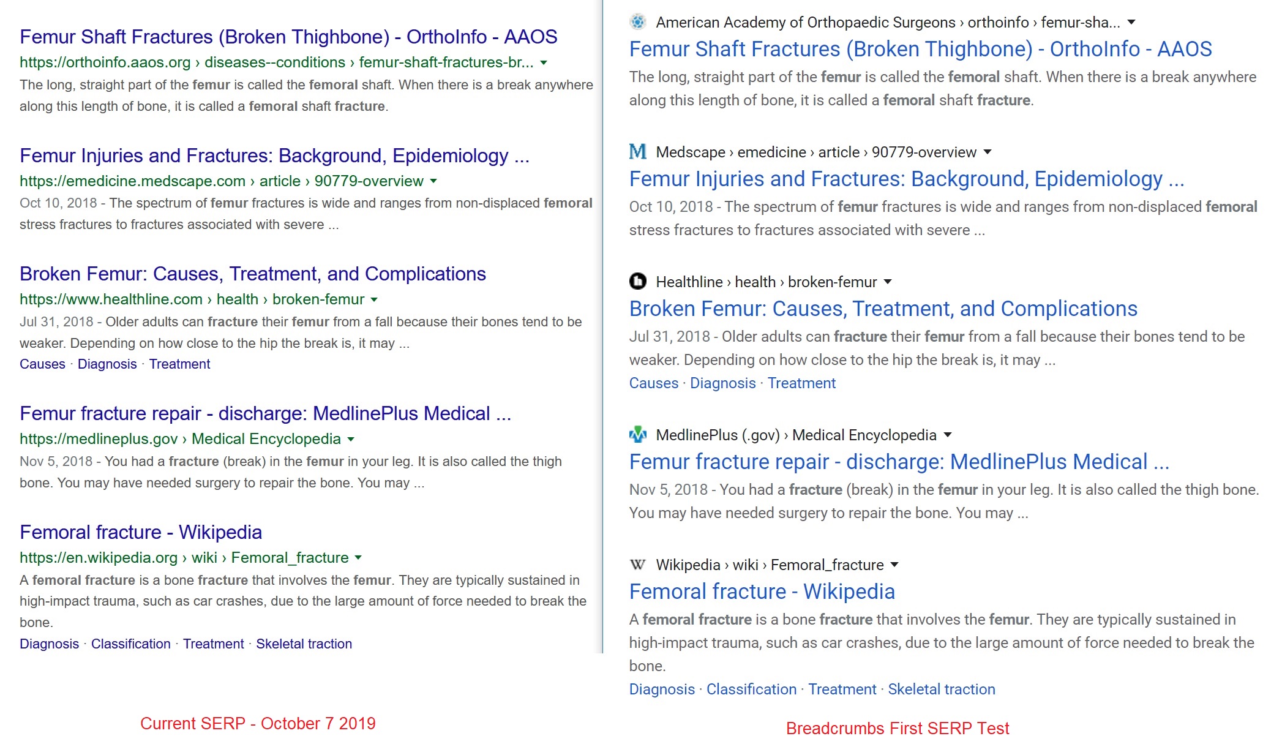Click 'Causes' sitelink under Healthline in the Breadcrumbs test
This screenshot has height=744, width=1282.
pos(654,383)
